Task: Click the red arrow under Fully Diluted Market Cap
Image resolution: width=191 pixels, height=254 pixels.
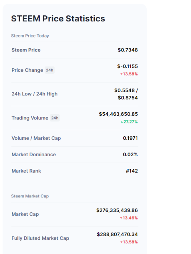Action: (121, 242)
